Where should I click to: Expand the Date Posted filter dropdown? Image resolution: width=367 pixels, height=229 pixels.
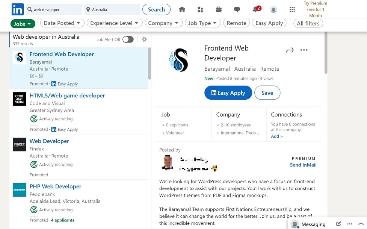point(62,23)
